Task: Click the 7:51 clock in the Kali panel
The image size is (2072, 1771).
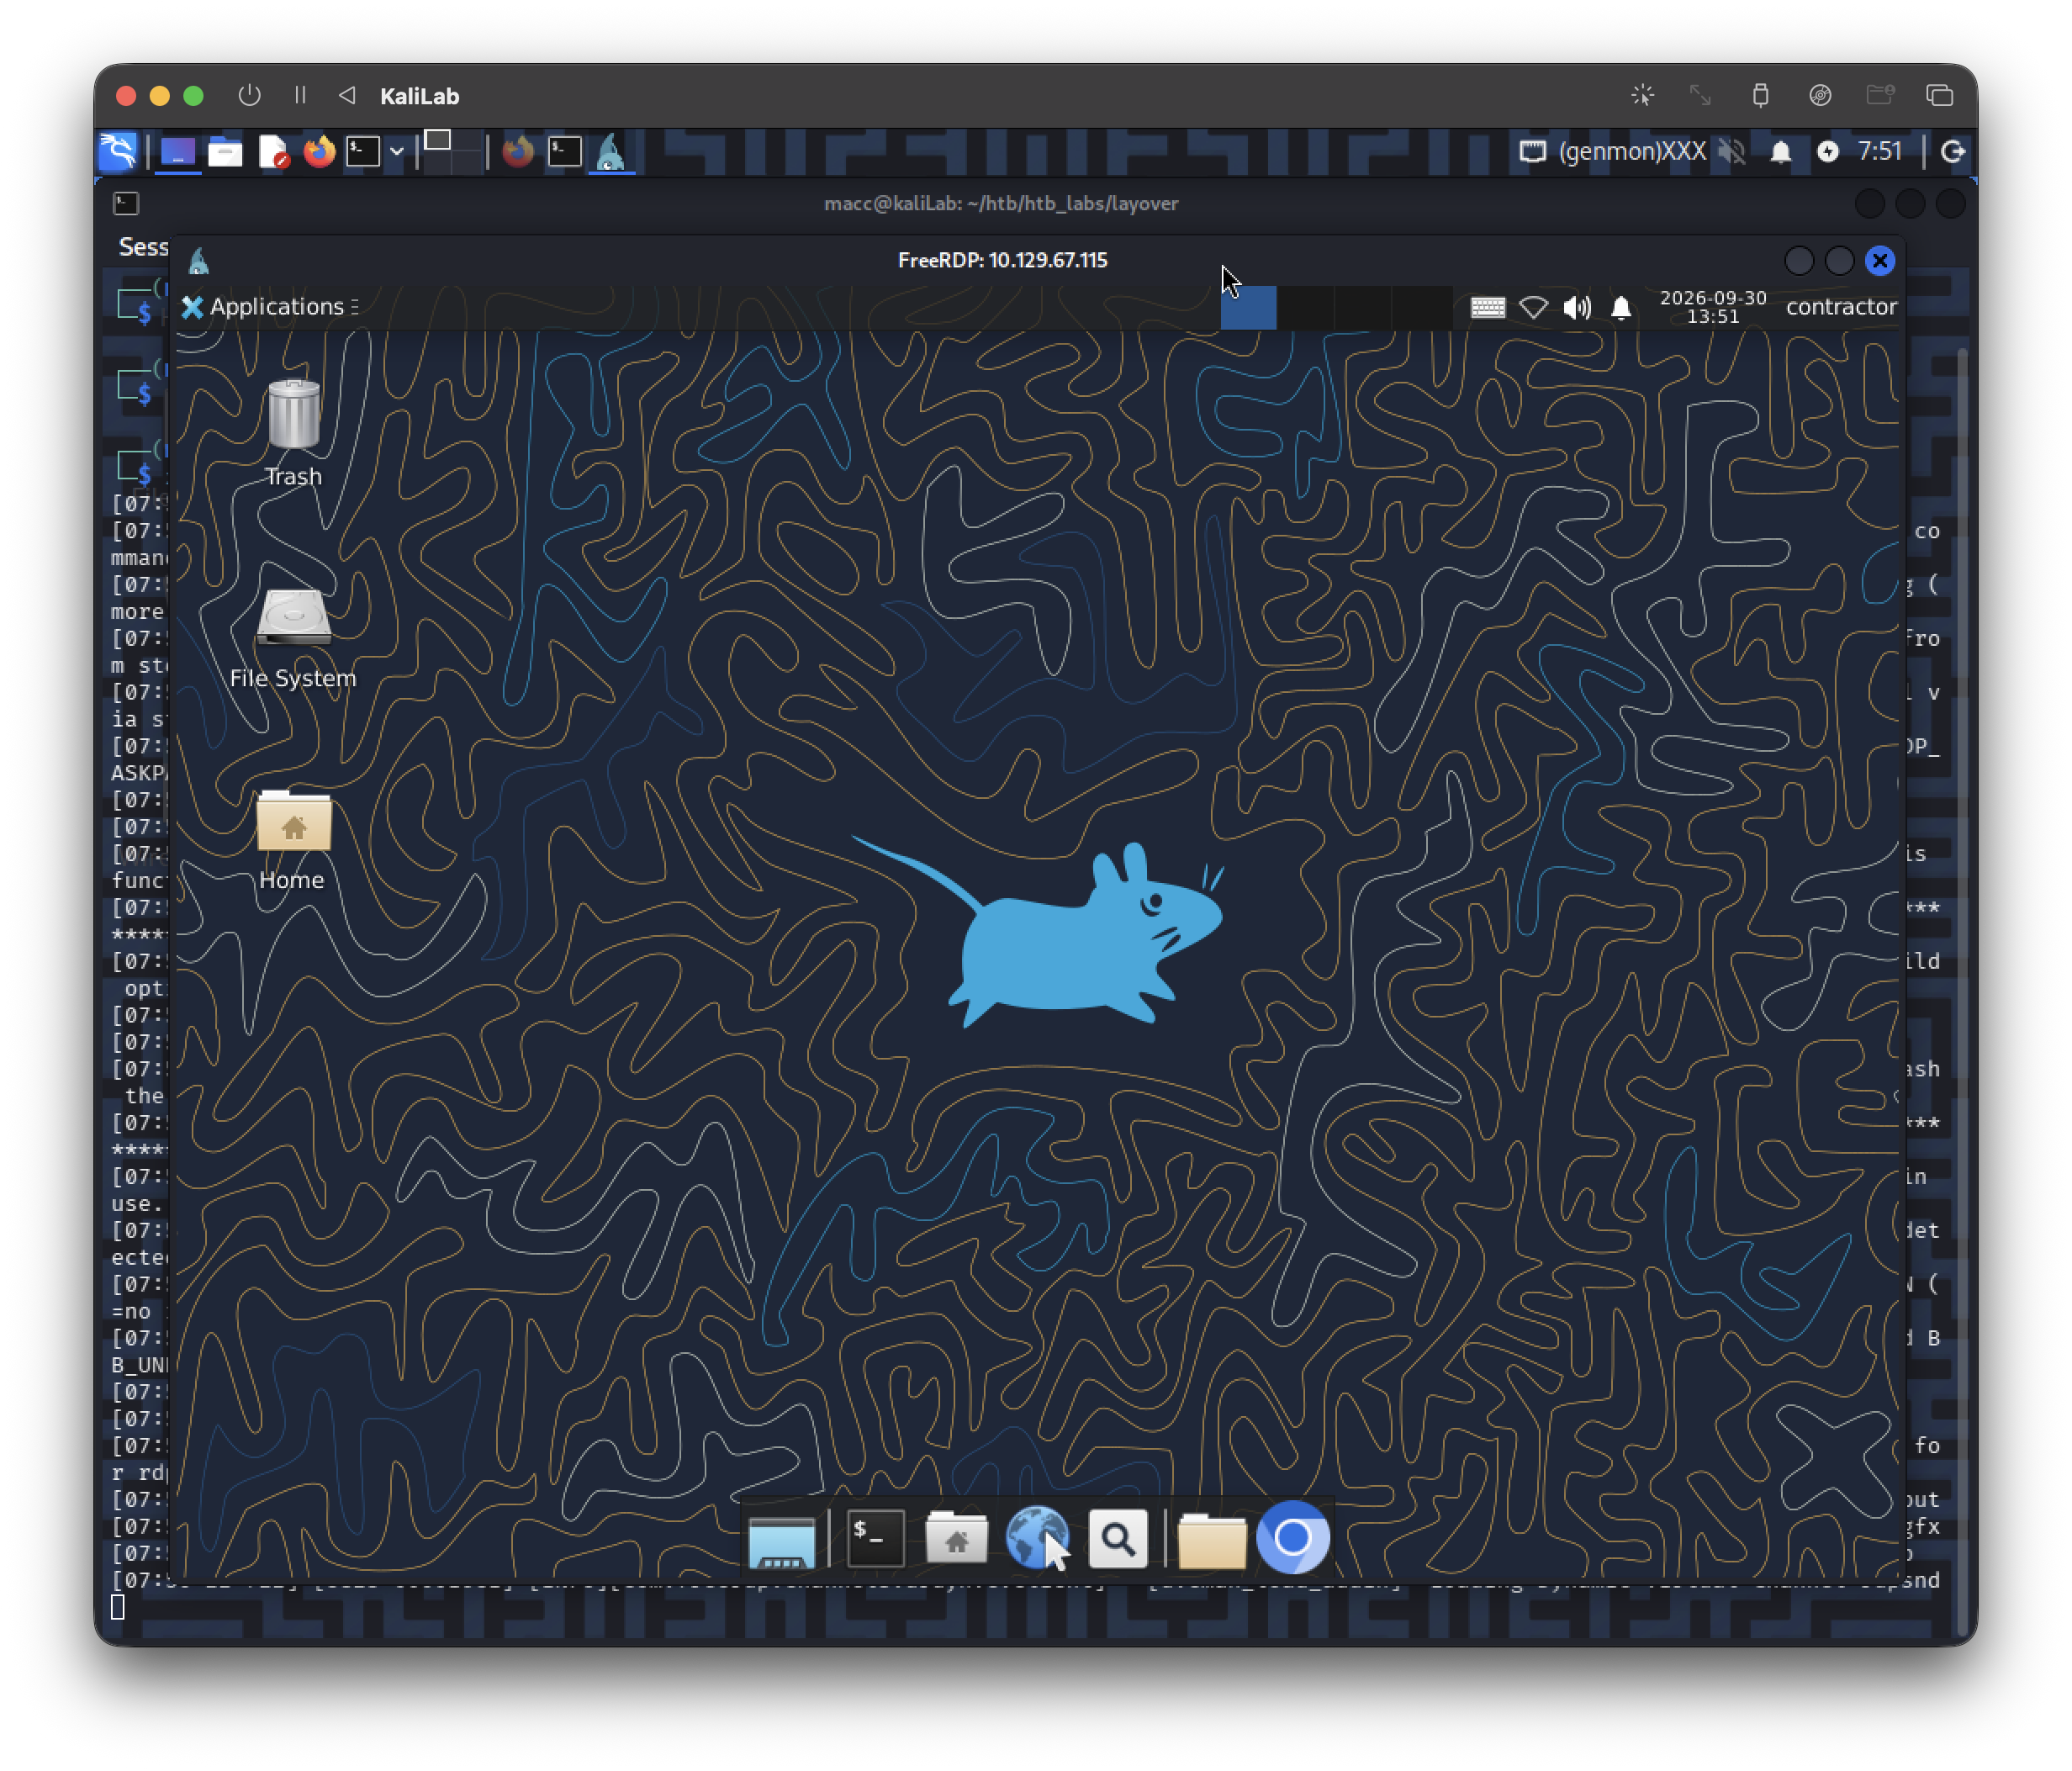Action: (x=1880, y=152)
